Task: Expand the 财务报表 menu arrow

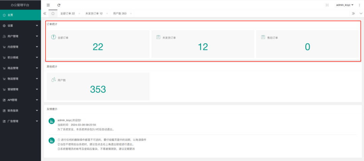Action: (37, 111)
